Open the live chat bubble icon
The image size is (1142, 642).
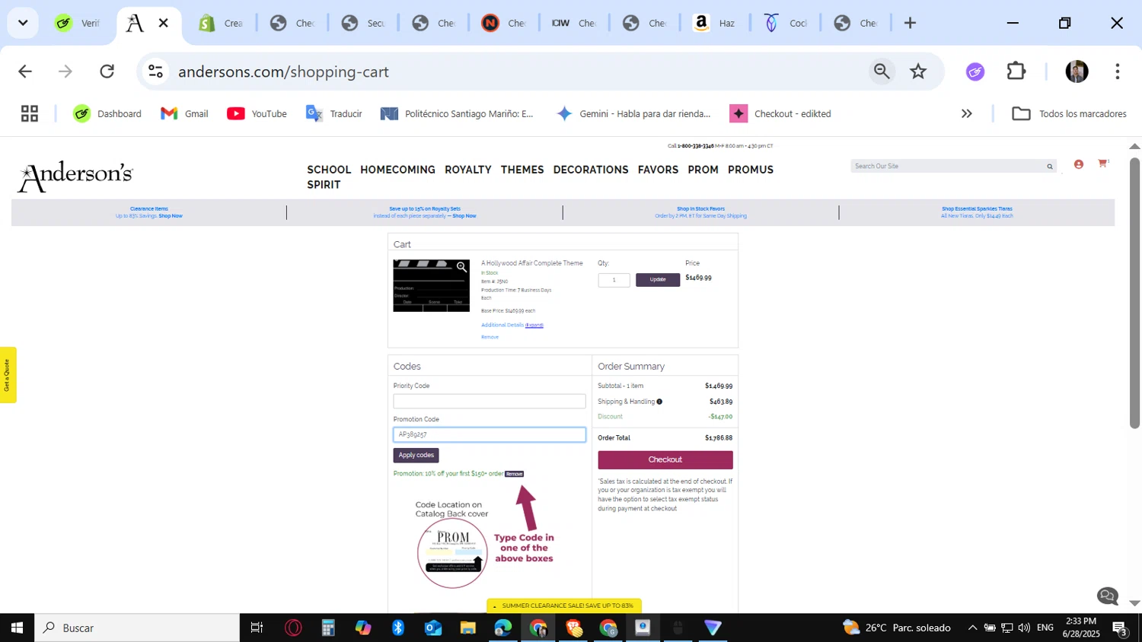[x=1108, y=596]
